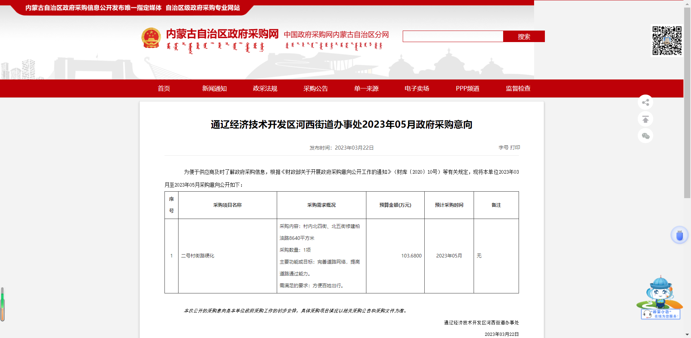Open the online service robot mascot
The height and width of the screenshot is (338, 691).
click(660, 298)
